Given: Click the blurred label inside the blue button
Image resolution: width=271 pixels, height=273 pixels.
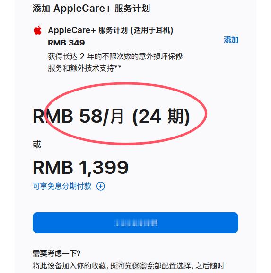Looking at the screenshot, I should (x=135, y=223).
